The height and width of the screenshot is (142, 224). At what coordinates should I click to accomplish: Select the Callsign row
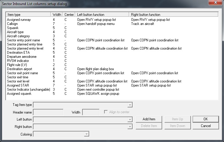pyautogui.click(x=112, y=24)
